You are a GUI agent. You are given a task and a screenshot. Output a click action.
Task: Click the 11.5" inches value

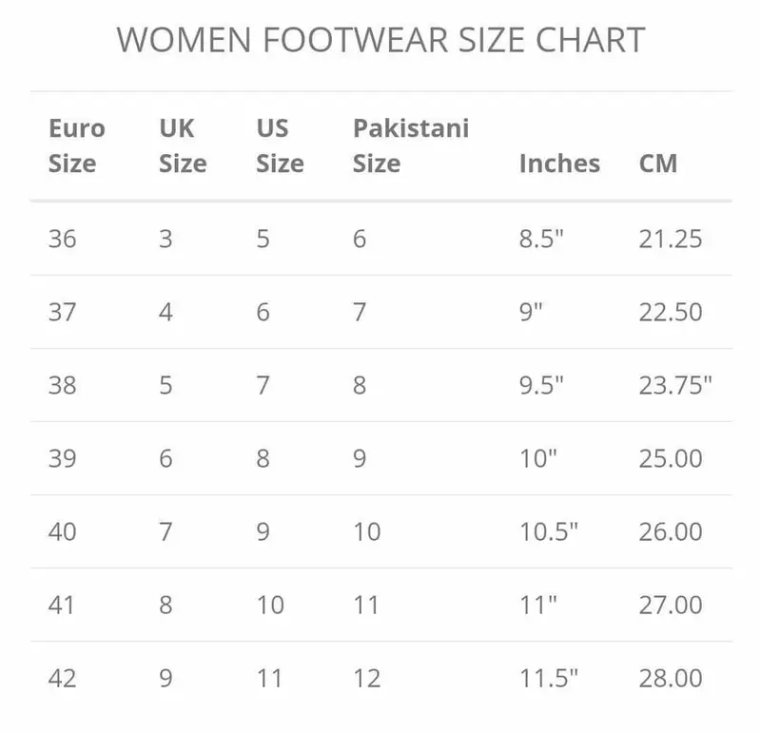[549, 678]
